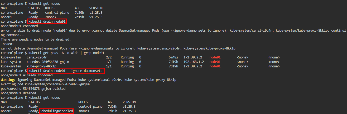Click the 'evicting pod kube-system/coredns-584f54878-gnjsm' line
The width and height of the screenshot is (347, 114).
[x=45, y=84]
